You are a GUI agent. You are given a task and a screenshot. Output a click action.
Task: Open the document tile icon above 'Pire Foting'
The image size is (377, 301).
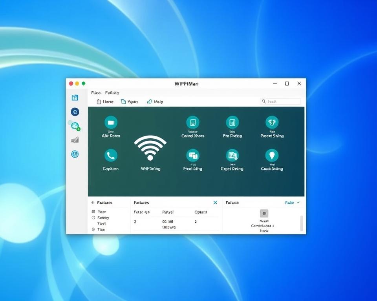pyautogui.click(x=232, y=122)
